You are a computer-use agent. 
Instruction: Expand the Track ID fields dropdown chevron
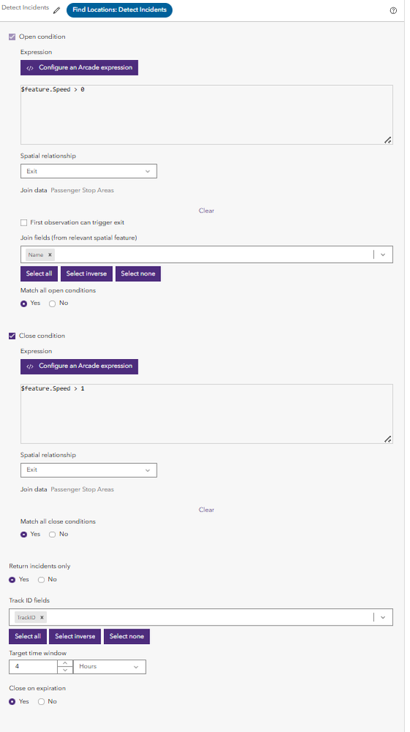point(383,617)
